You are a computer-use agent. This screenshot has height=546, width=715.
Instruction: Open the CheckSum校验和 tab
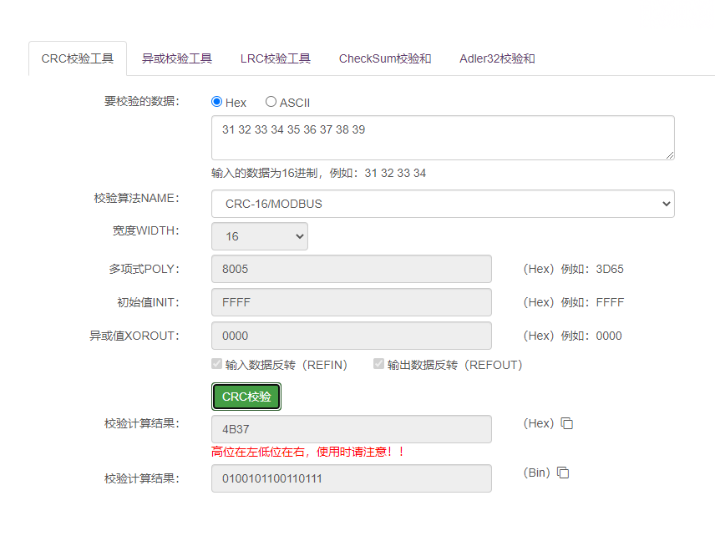pos(384,58)
